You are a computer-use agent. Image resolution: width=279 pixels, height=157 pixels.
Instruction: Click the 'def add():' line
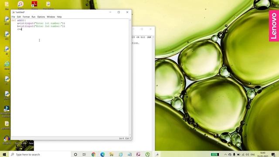(19, 20)
